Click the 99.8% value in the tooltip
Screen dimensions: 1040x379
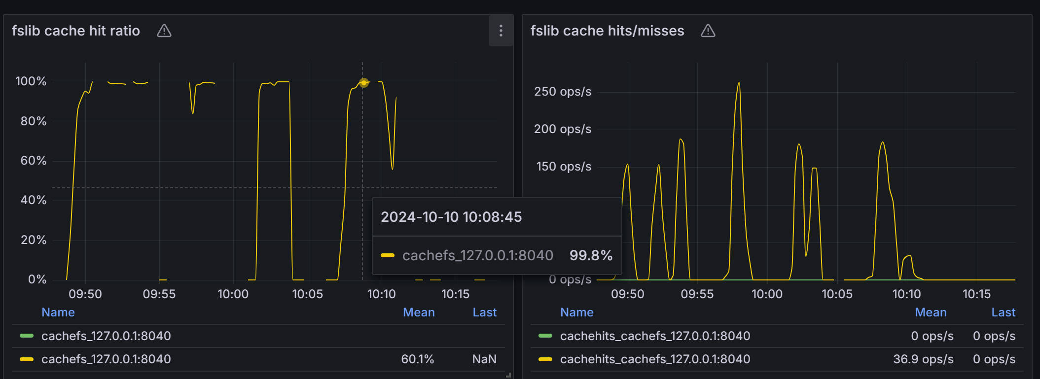click(591, 255)
